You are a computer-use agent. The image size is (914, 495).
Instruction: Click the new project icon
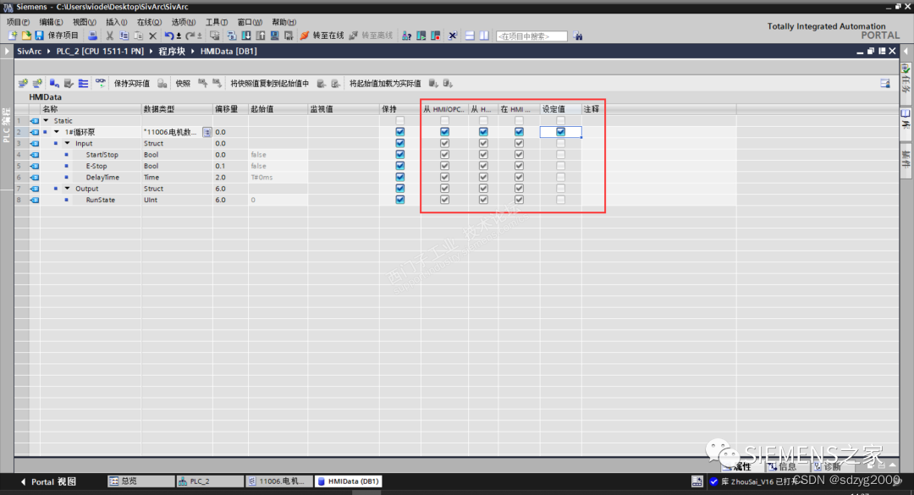[x=12, y=36]
